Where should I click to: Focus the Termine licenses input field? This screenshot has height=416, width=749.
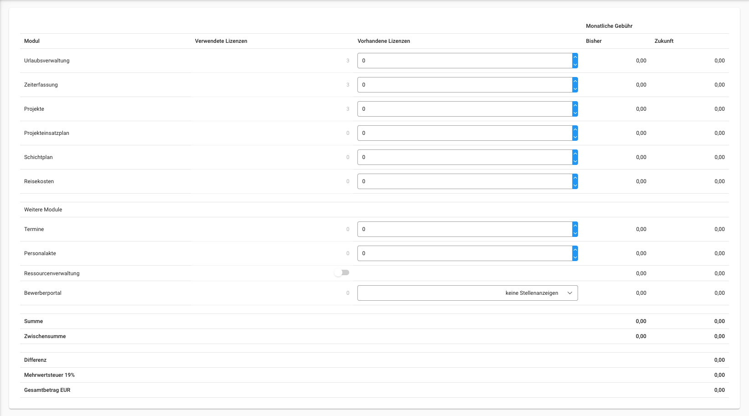tap(464, 229)
